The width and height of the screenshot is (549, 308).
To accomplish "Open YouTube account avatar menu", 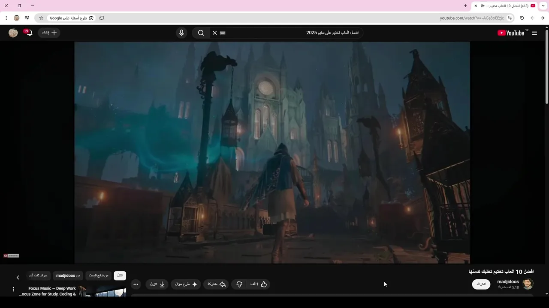I will (13, 33).
